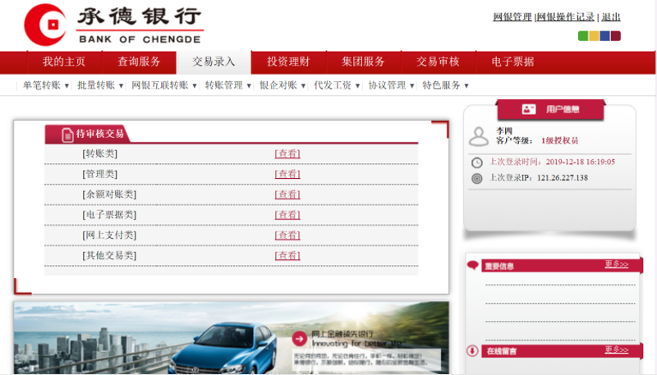Expand the 单笔转账 dropdown menu

tap(42, 85)
